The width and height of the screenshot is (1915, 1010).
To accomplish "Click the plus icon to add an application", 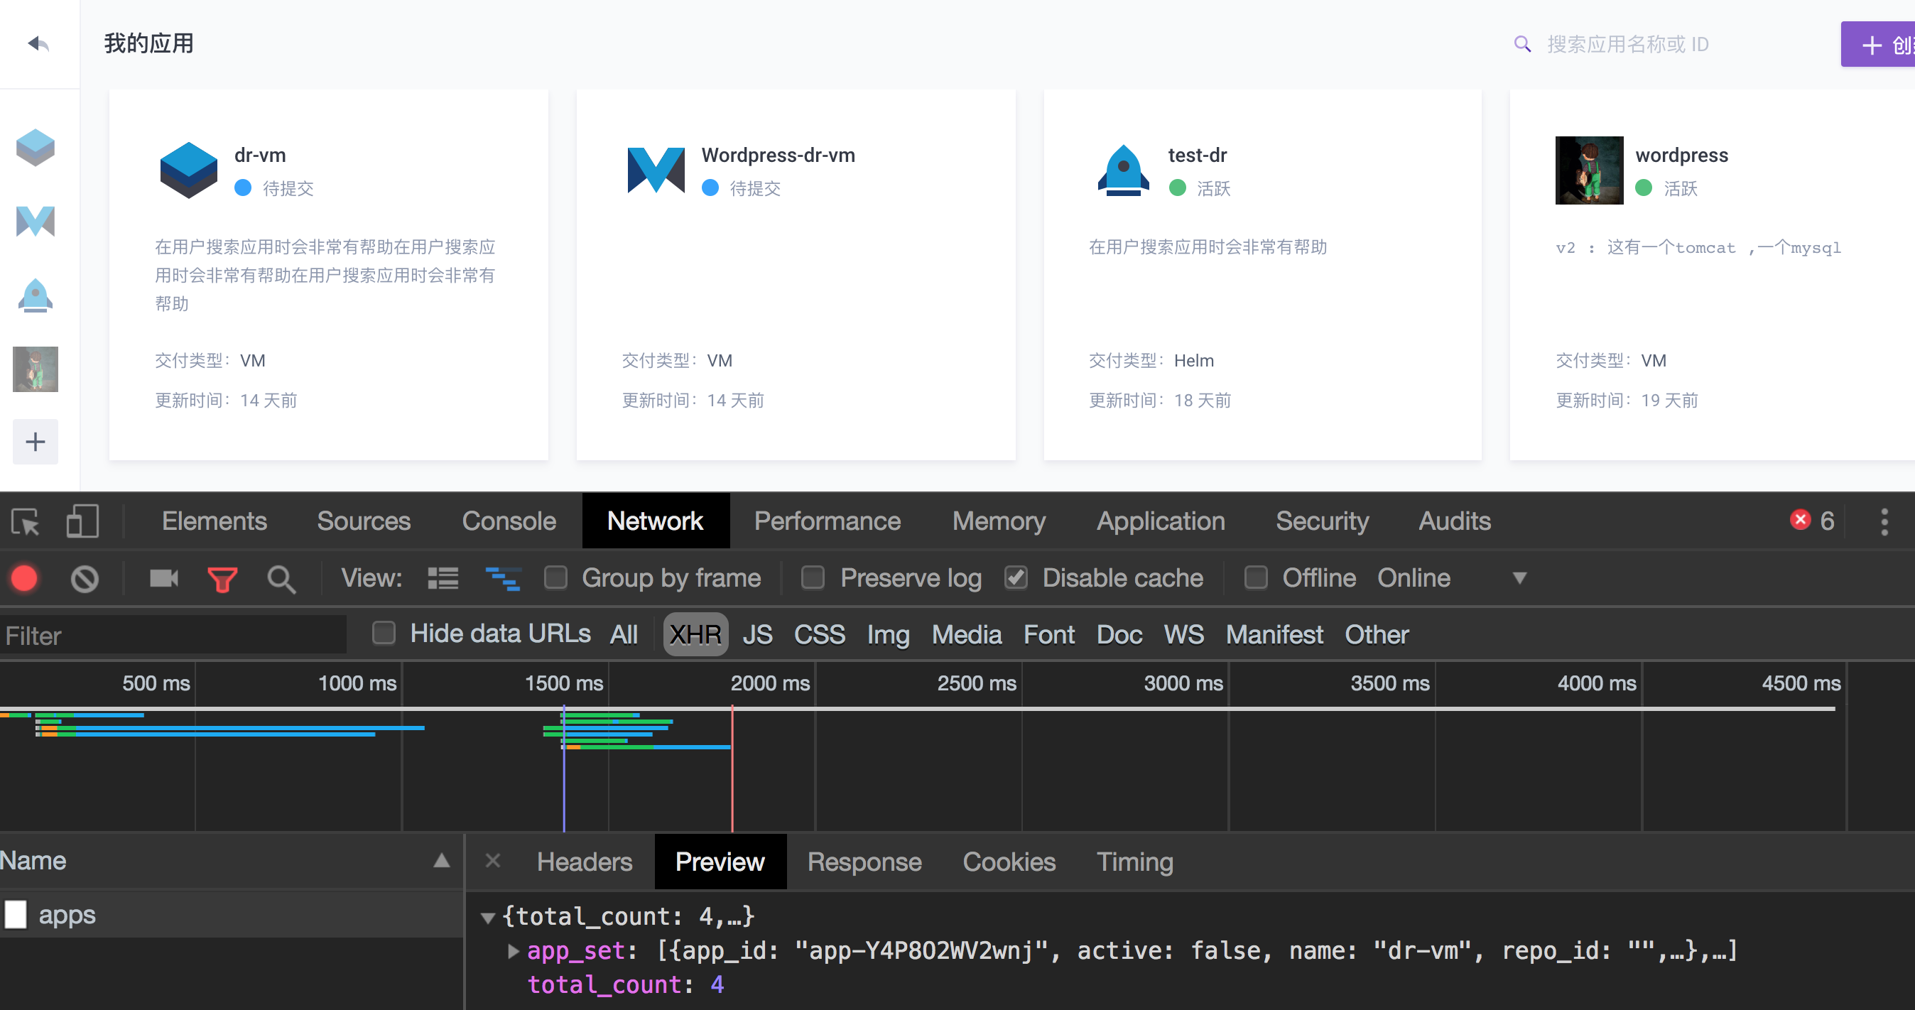I will click(x=35, y=442).
